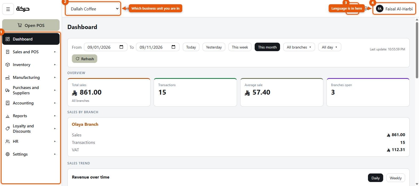Click the SALES BY BRANCH section label

(x=83, y=112)
